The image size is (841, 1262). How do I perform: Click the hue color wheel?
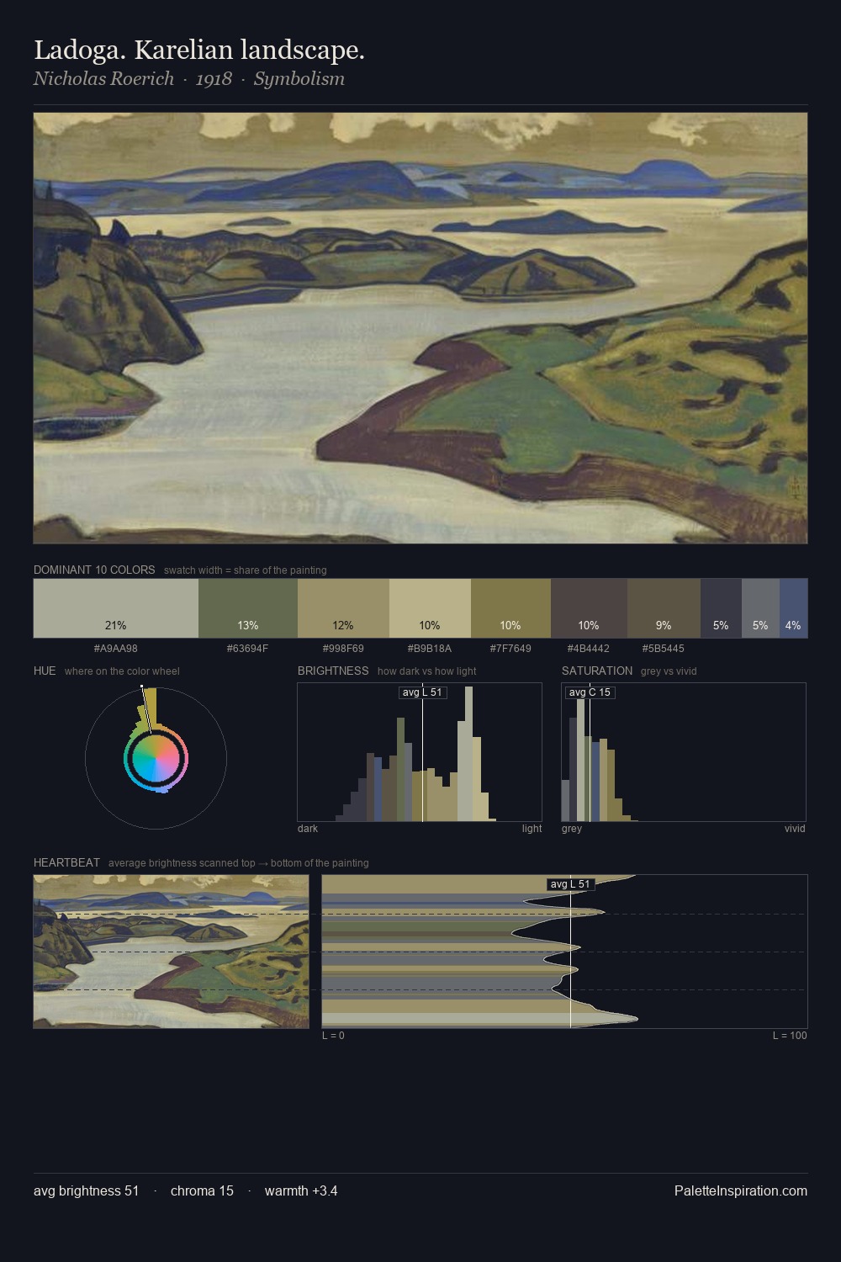pos(156,758)
